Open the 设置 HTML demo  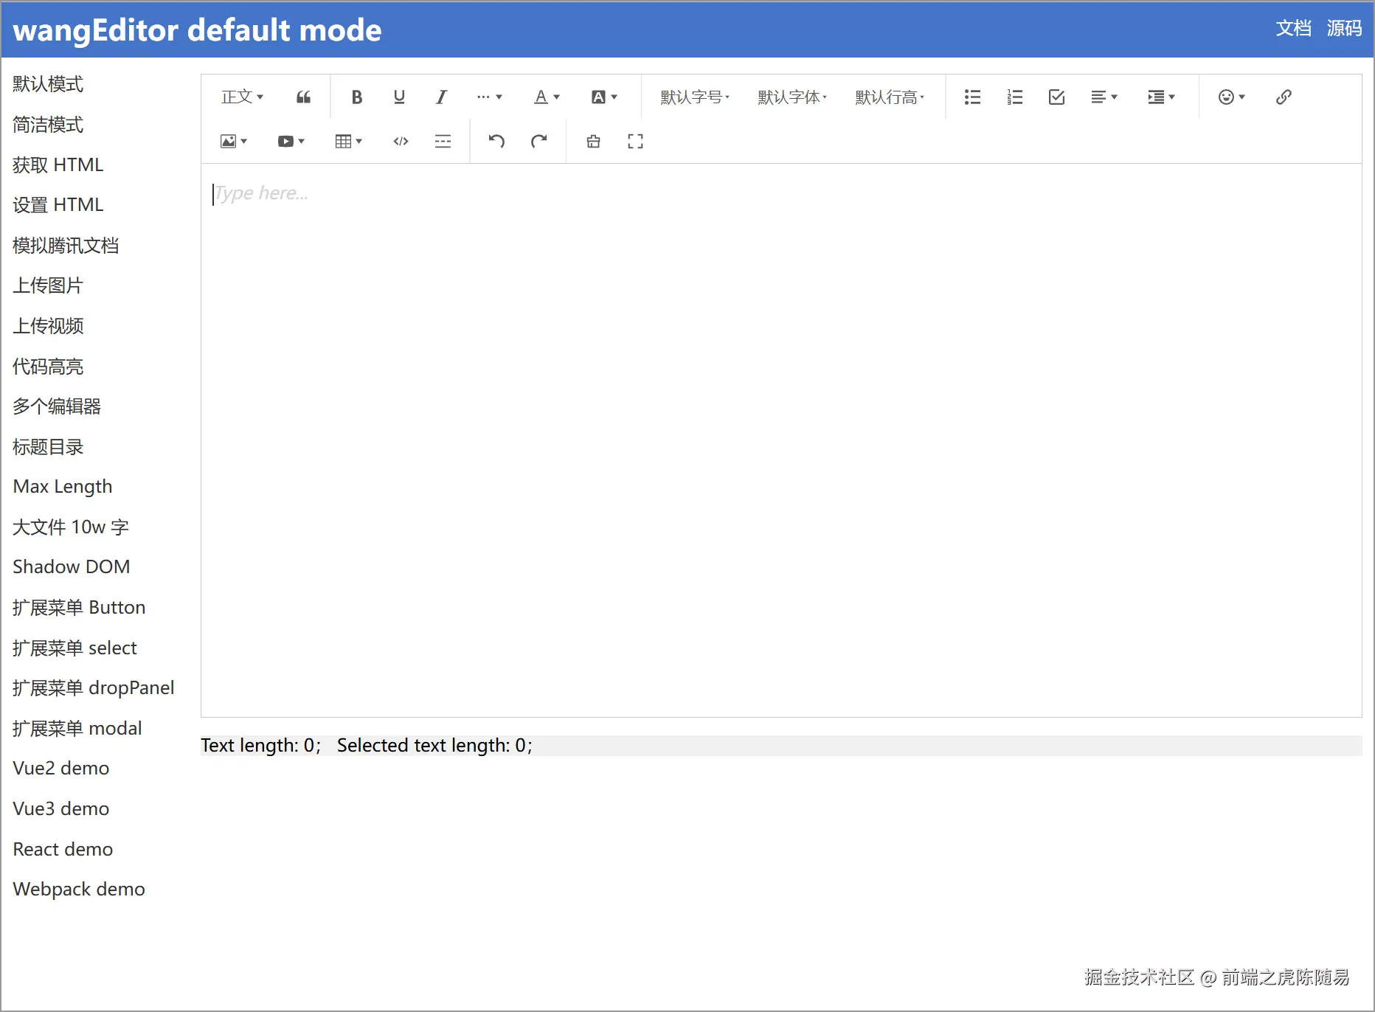[58, 205]
